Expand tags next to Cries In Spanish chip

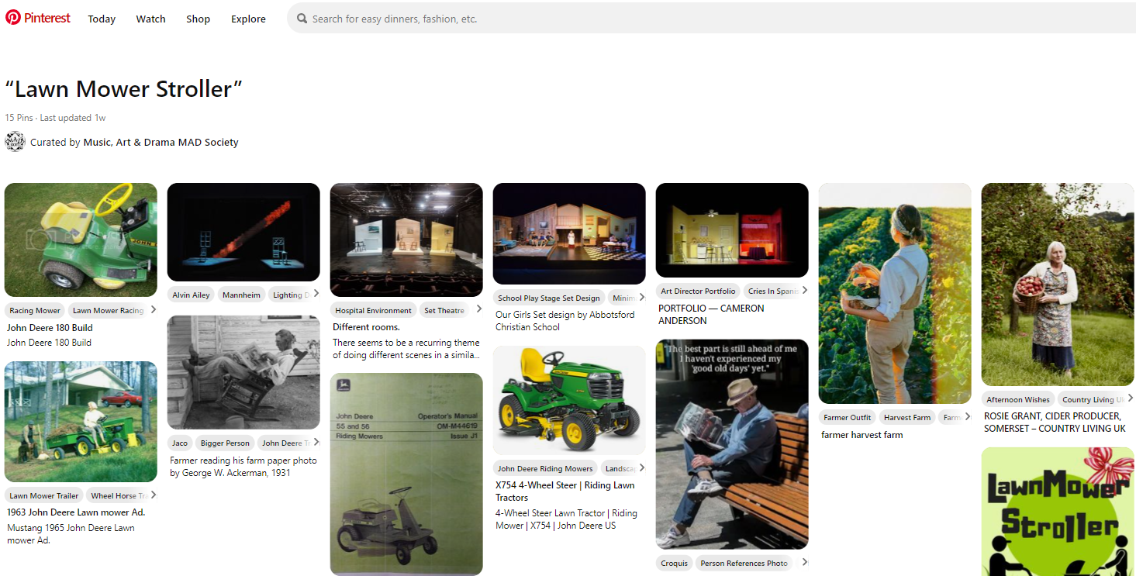[804, 291]
